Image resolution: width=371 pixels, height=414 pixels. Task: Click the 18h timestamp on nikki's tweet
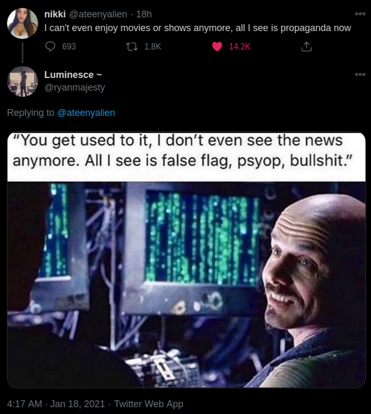coord(144,14)
